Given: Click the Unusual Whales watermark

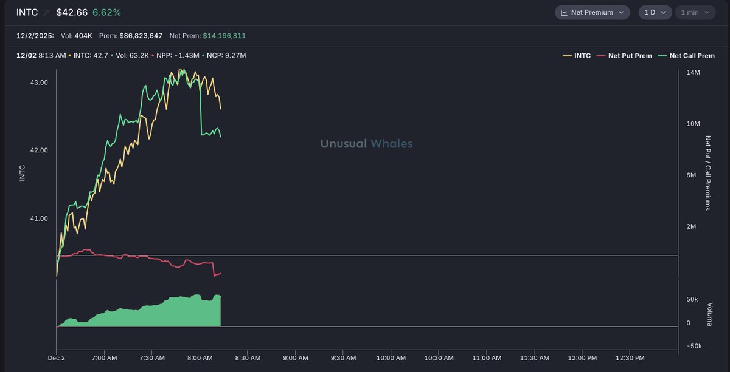Looking at the screenshot, I should click(x=366, y=144).
